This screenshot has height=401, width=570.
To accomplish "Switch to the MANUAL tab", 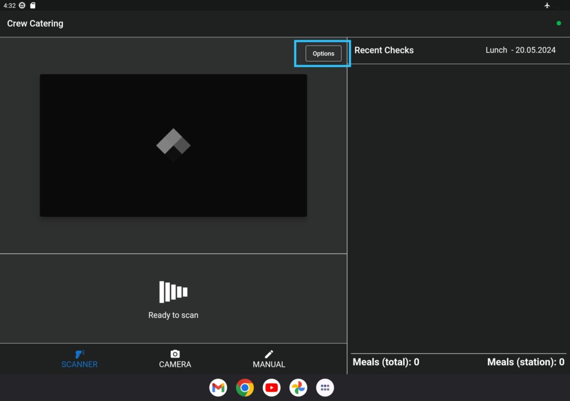I will pyautogui.click(x=269, y=359).
